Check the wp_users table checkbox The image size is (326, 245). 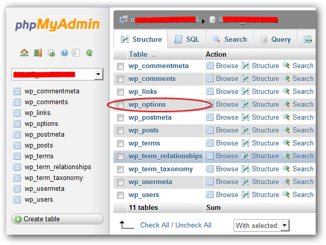click(x=120, y=195)
